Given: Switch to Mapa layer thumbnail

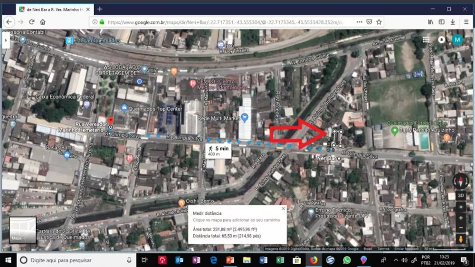Looking at the screenshot, I should [x=22, y=230].
